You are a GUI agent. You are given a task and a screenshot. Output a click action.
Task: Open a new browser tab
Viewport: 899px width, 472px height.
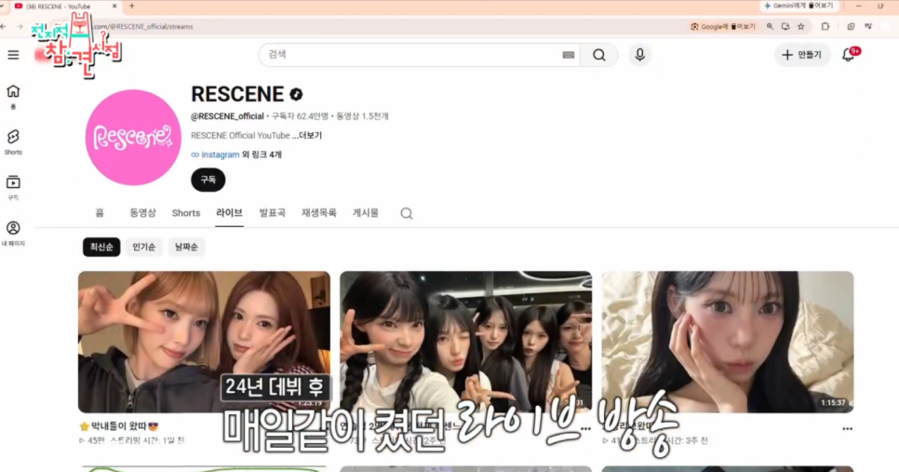tap(132, 6)
